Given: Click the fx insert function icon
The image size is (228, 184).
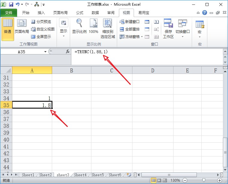Looking at the screenshot, I should coord(68,51).
